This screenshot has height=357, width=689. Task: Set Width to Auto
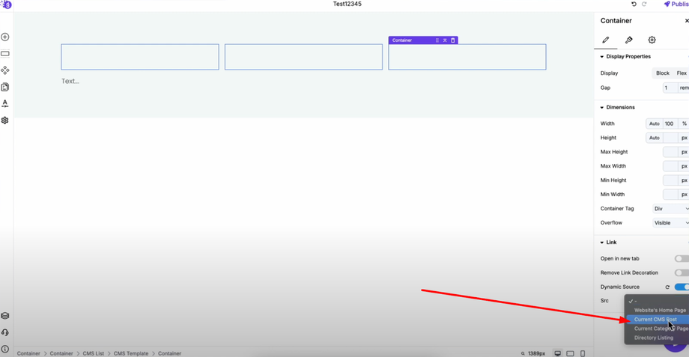[655, 123]
